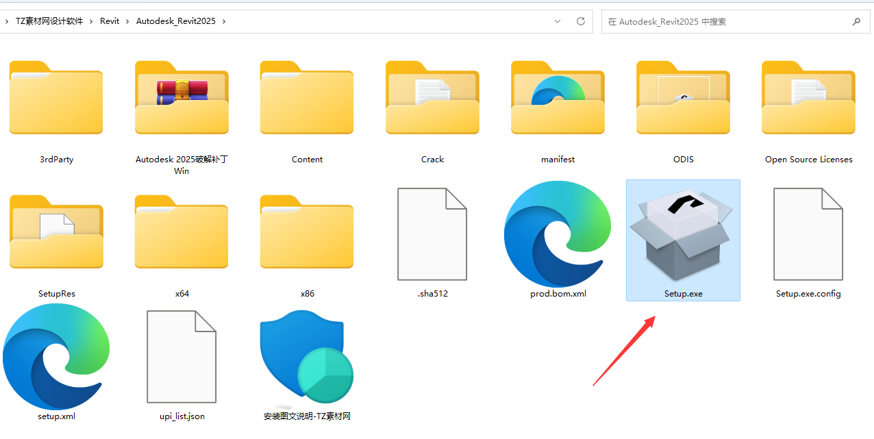The height and width of the screenshot is (439, 874).
Task: Select the Content folder icon
Action: [307, 97]
